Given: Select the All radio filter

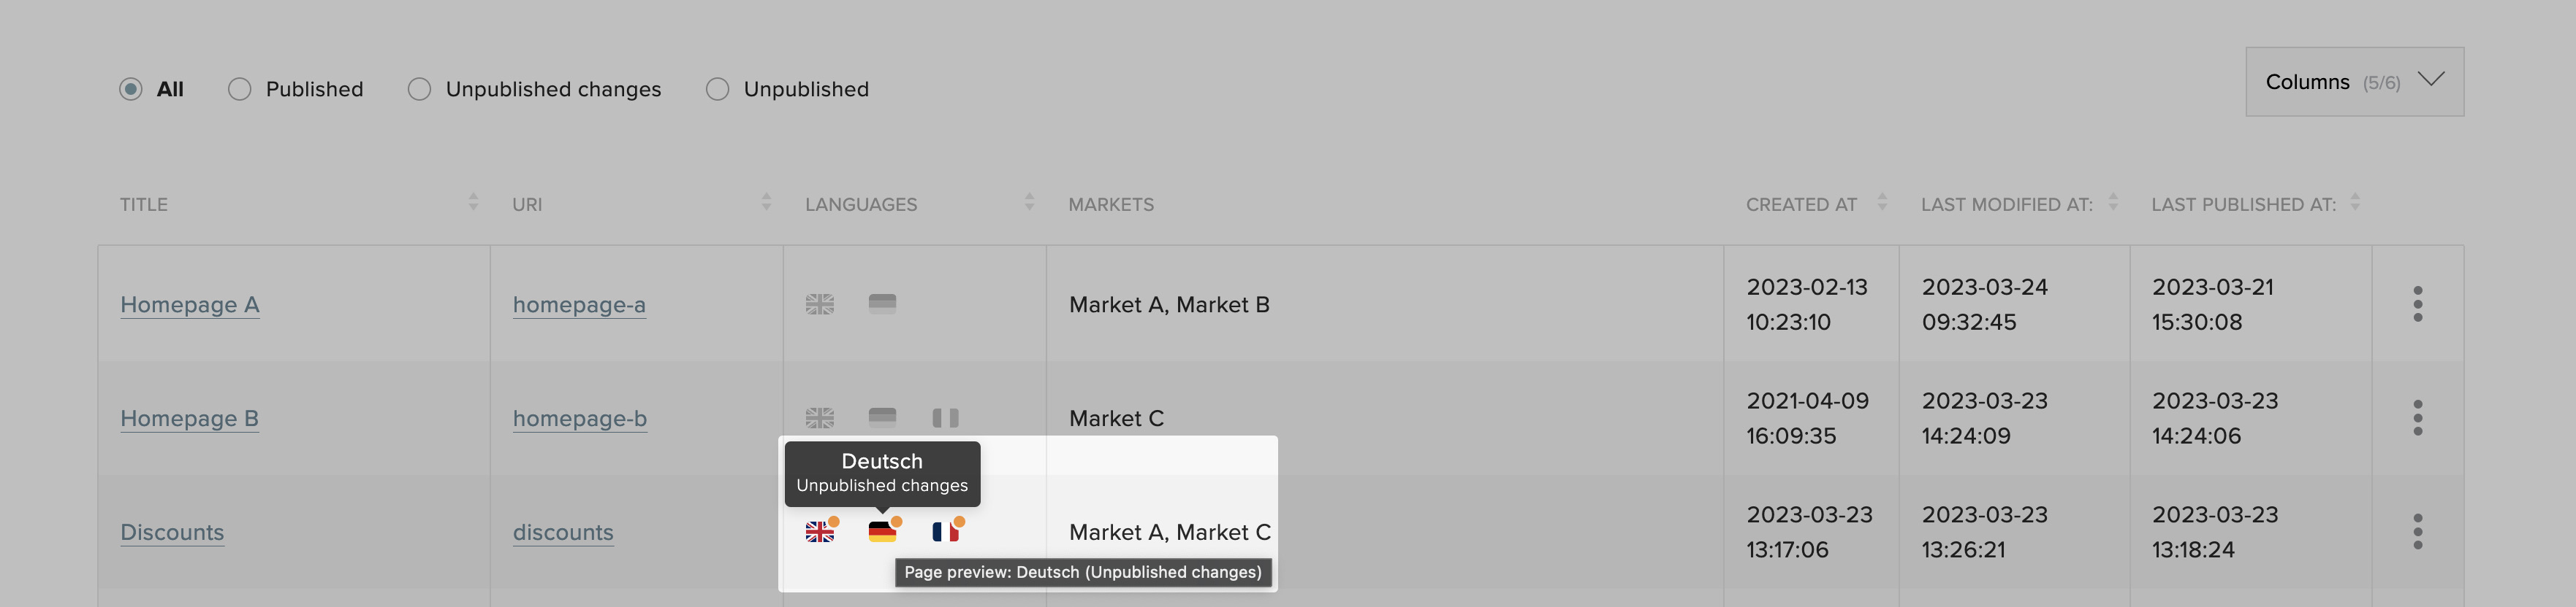Looking at the screenshot, I should [131, 89].
